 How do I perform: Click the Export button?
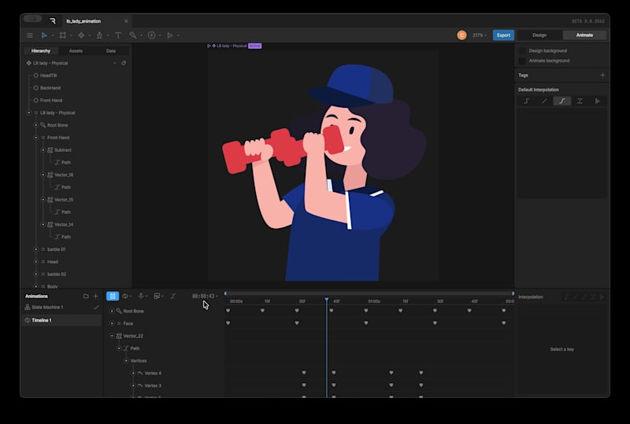[x=503, y=35]
